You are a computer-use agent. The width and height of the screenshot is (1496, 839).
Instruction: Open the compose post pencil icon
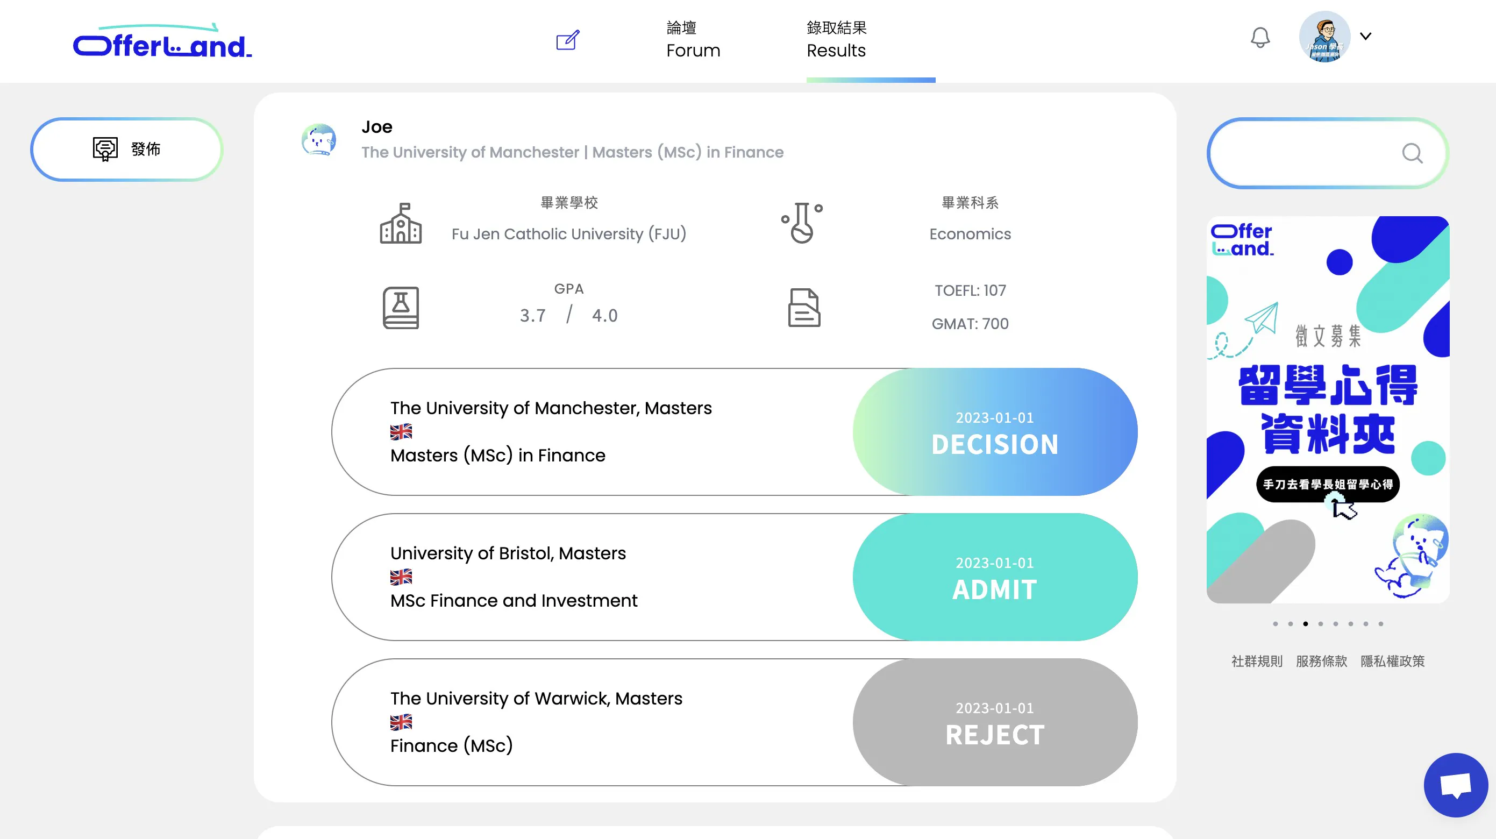point(567,40)
